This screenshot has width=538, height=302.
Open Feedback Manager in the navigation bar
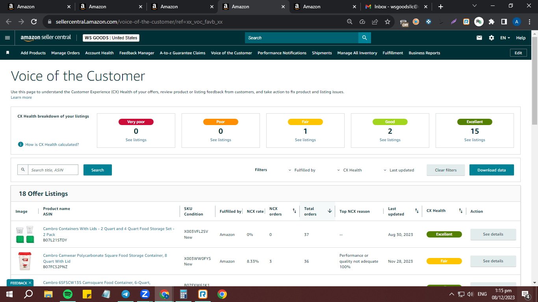137,53
